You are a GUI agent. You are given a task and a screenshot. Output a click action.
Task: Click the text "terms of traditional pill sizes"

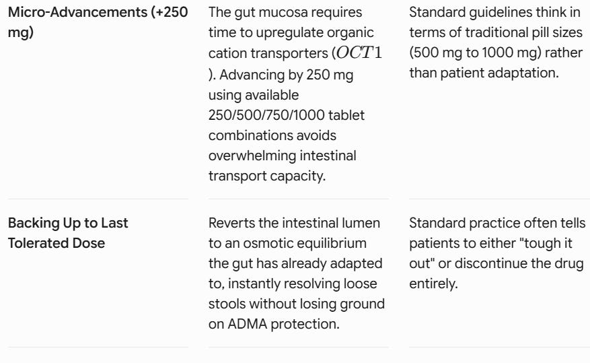[x=496, y=32]
